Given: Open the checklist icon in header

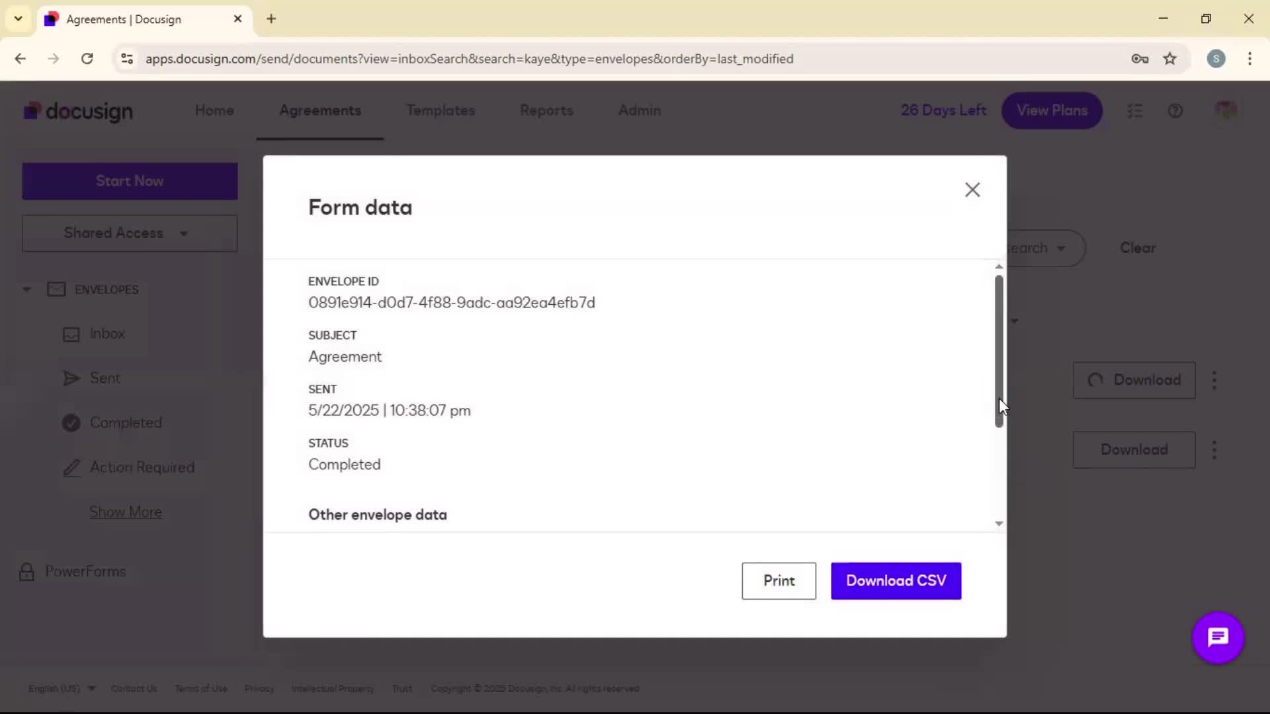Looking at the screenshot, I should [1135, 111].
